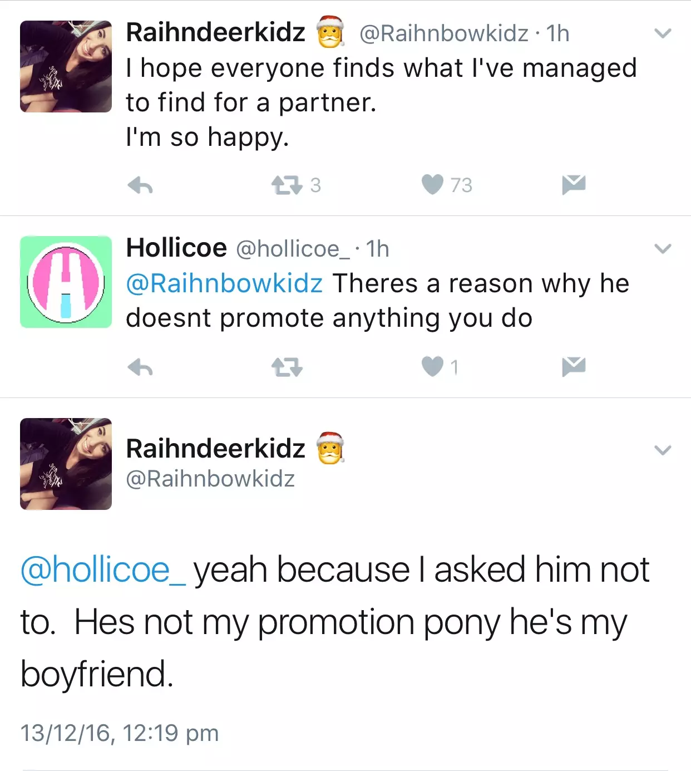Open options chevron on the bottom tweet
The image size is (691, 771).
pyautogui.click(x=663, y=450)
